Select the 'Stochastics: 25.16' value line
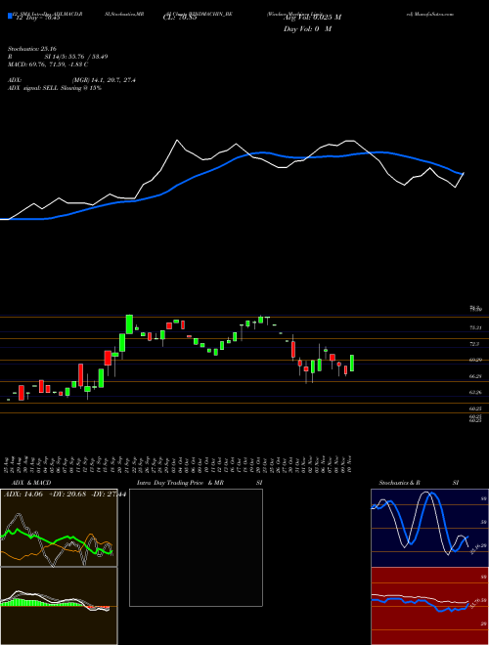This screenshot has height=645, width=489. [32, 49]
